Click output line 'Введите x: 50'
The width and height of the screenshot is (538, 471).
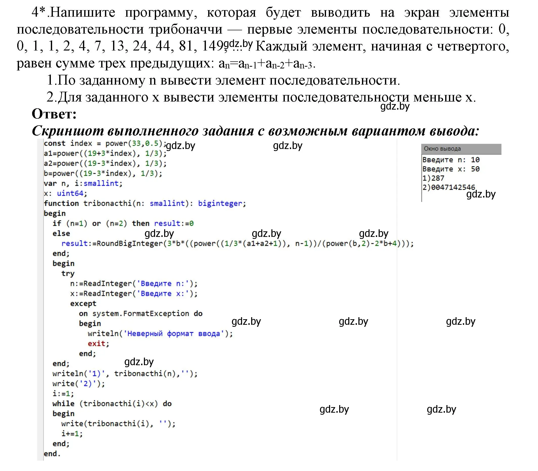coord(451,169)
